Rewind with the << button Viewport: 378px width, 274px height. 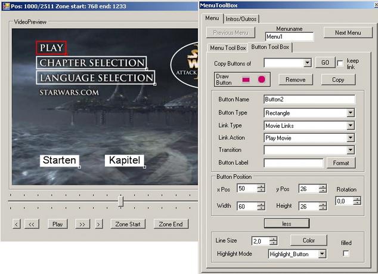(32, 224)
